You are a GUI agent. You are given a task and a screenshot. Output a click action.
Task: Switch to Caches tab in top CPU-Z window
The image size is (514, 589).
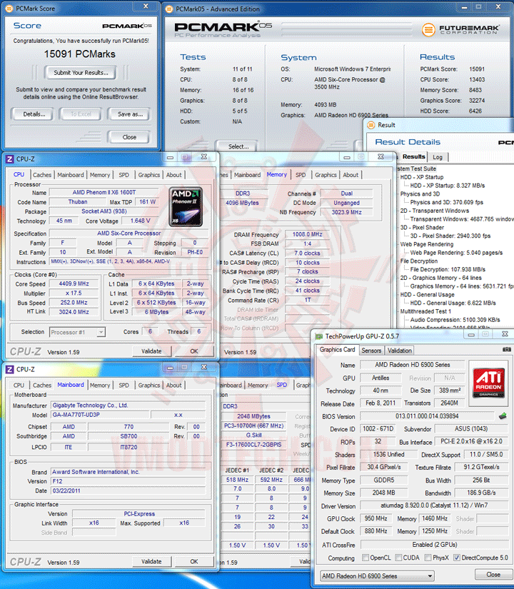click(41, 175)
